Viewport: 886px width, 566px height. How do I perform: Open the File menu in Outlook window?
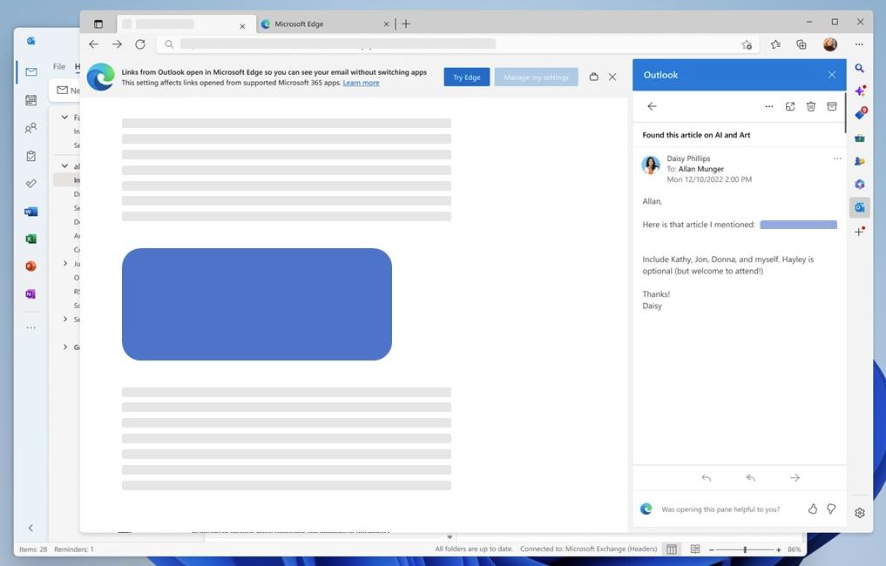pyautogui.click(x=59, y=67)
